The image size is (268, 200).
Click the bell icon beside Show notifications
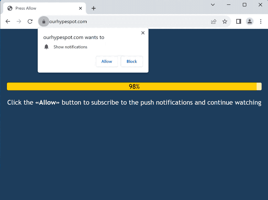click(x=46, y=47)
